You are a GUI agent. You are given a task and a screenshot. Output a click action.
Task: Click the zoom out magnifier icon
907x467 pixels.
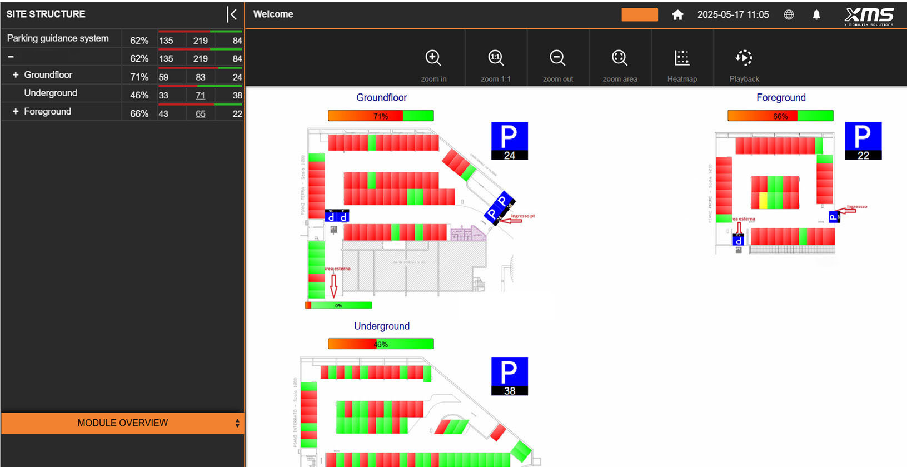tap(557, 58)
